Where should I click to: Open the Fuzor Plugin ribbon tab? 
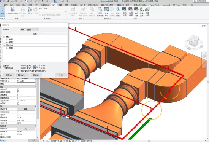(x=155, y=5)
